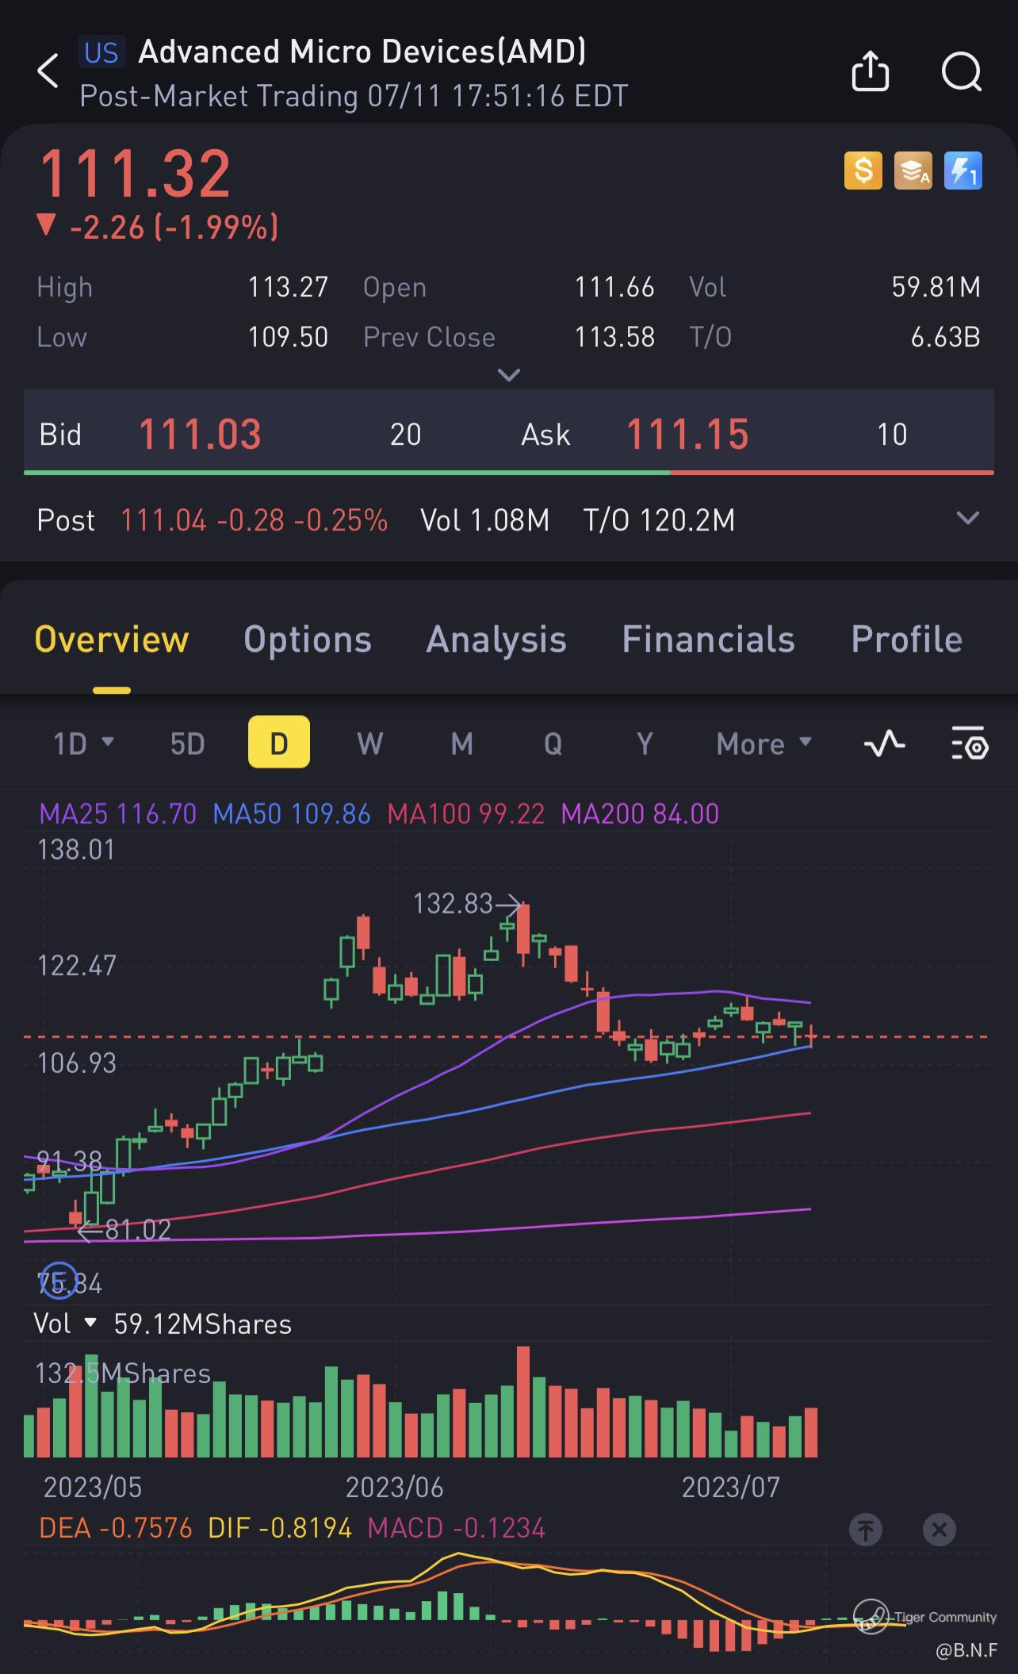Tap the yellow dollar sign badge
Viewport: 1018px width, 1674px height.
863,170
